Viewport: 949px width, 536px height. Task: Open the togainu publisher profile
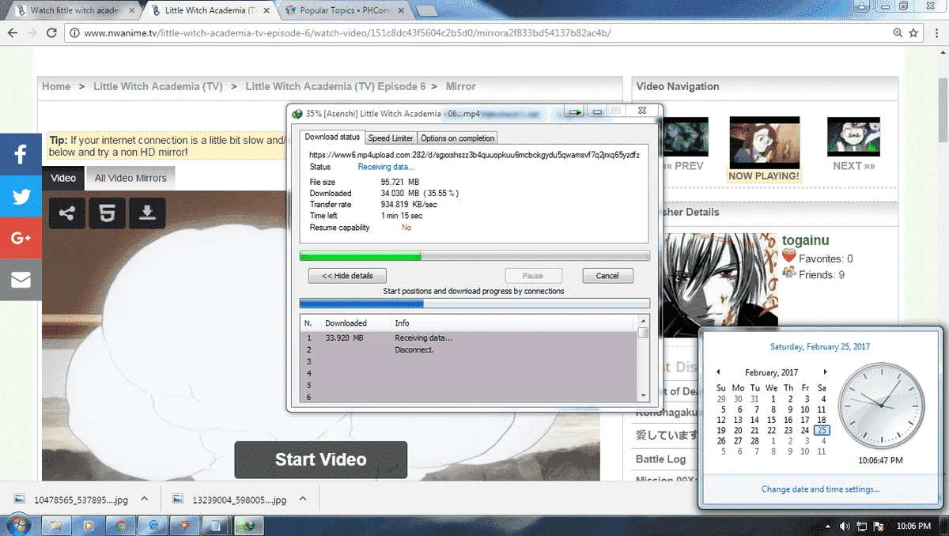coord(806,240)
